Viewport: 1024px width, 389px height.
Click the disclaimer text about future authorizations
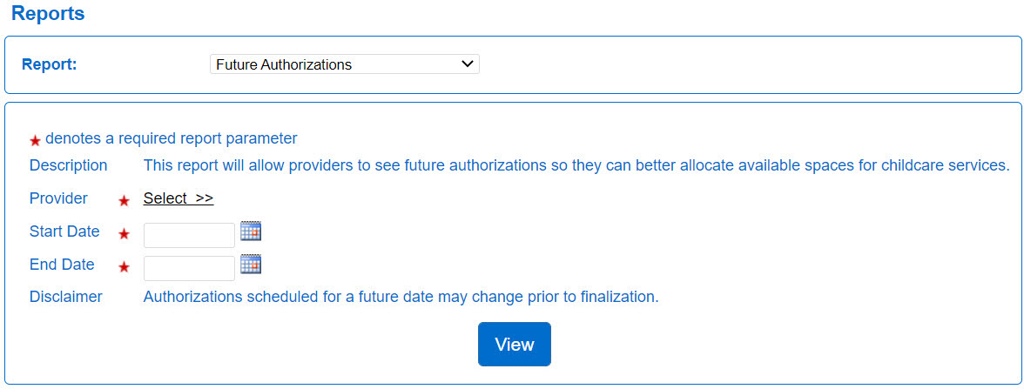pos(401,297)
